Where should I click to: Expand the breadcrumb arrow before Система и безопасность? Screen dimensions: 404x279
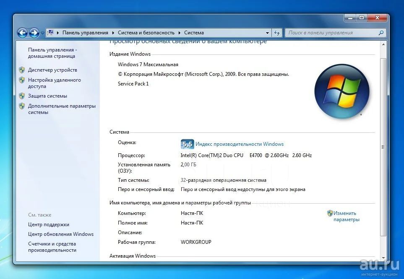[x=113, y=33]
